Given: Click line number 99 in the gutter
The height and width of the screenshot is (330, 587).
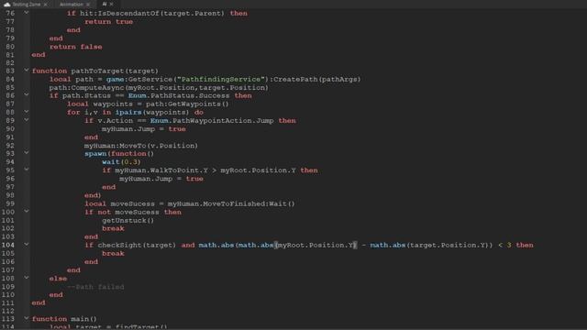Looking at the screenshot, I should tap(10, 203).
